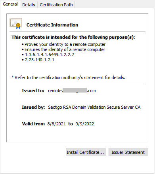Click the valid from date 8/8/2021
The image size is (155, 174).
click(56, 124)
